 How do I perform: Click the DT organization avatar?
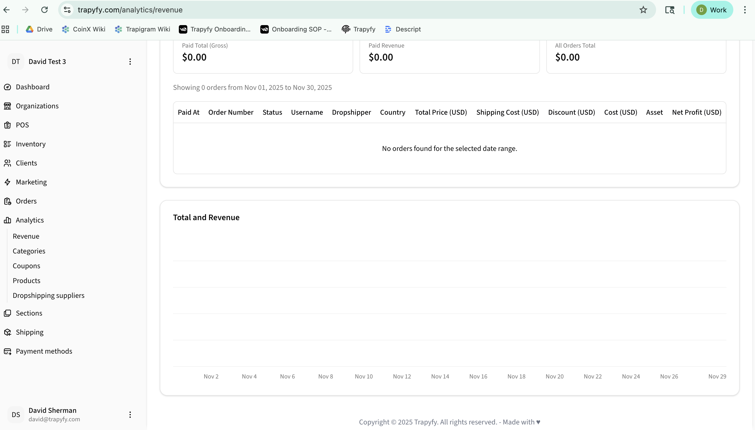coord(16,61)
